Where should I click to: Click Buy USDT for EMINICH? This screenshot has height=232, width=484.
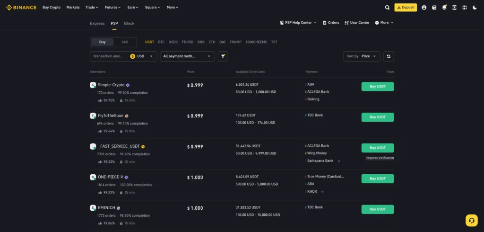pyautogui.click(x=378, y=209)
